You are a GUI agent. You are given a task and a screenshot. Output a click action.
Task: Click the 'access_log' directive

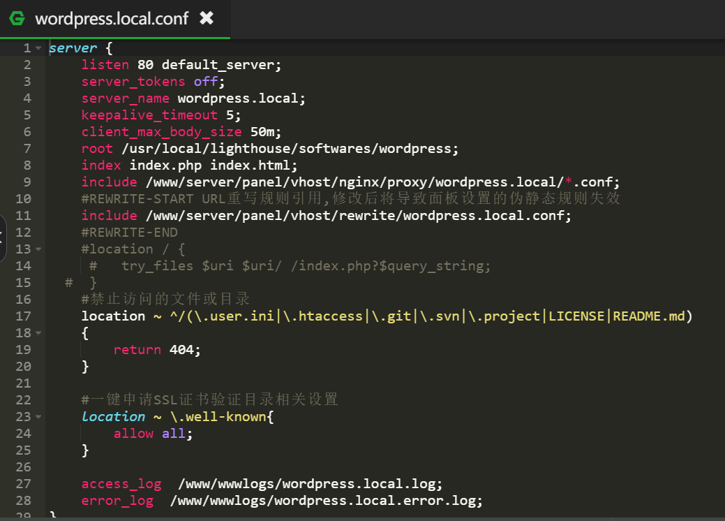coord(121,483)
